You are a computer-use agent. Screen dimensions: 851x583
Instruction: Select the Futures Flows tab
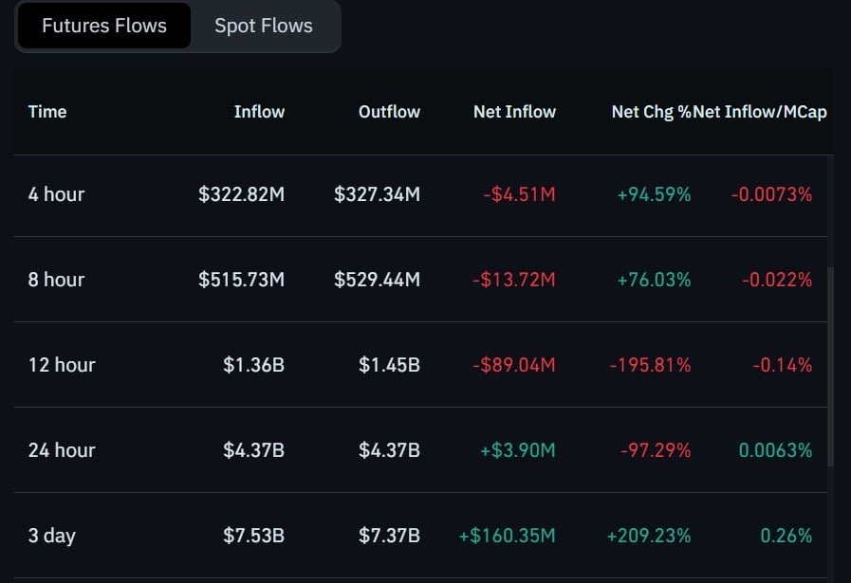click(104, 26)
